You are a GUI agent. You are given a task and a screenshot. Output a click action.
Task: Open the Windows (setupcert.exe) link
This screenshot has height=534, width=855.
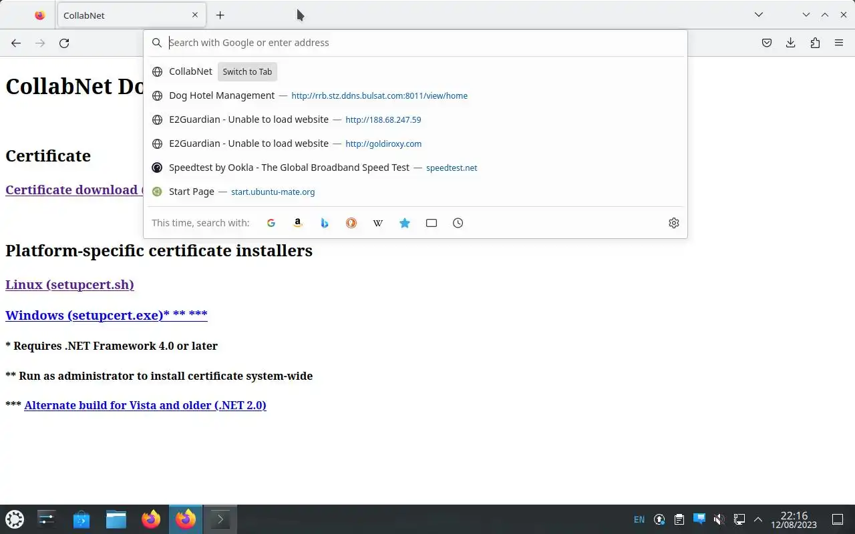click(106, 315)
